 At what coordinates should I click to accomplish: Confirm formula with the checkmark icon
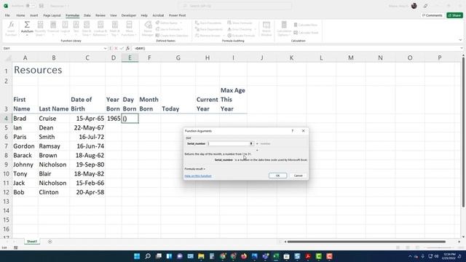[x=122, y=48]
